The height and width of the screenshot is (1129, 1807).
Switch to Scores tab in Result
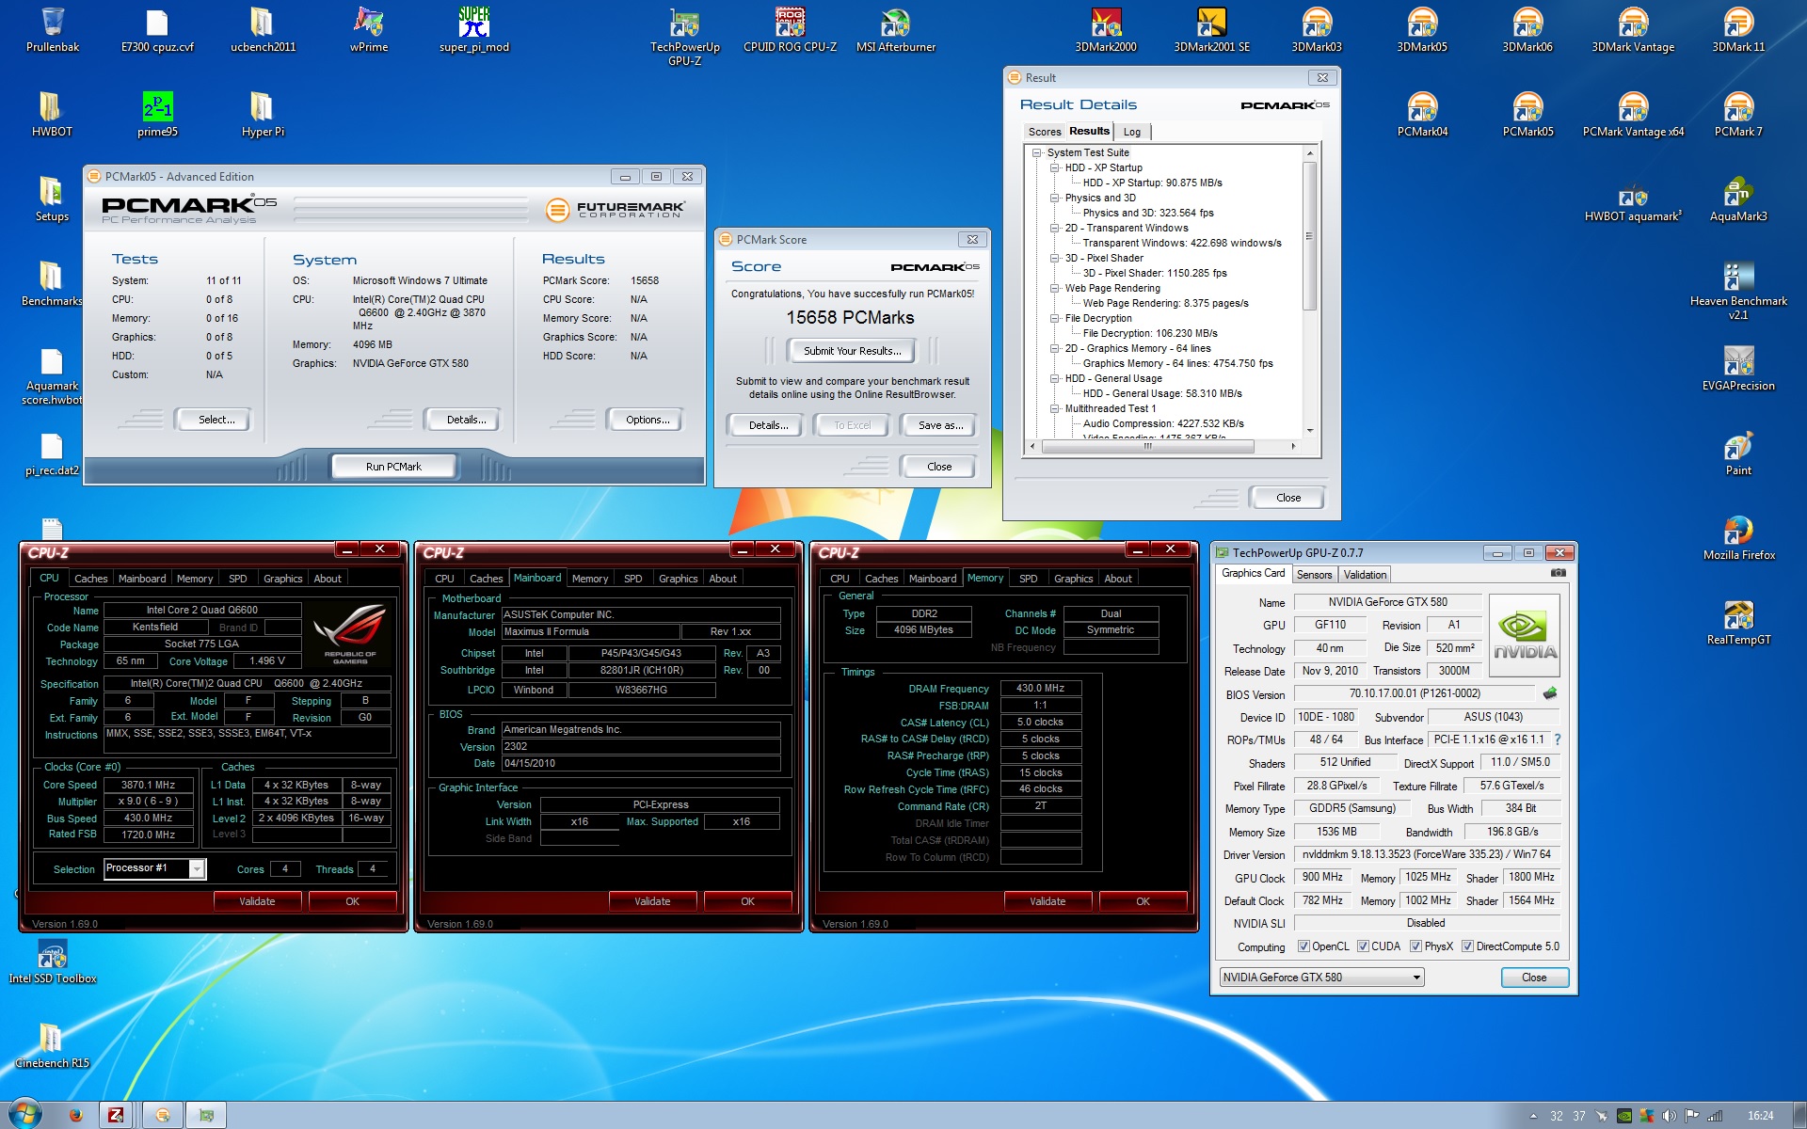click(1044, 132)
